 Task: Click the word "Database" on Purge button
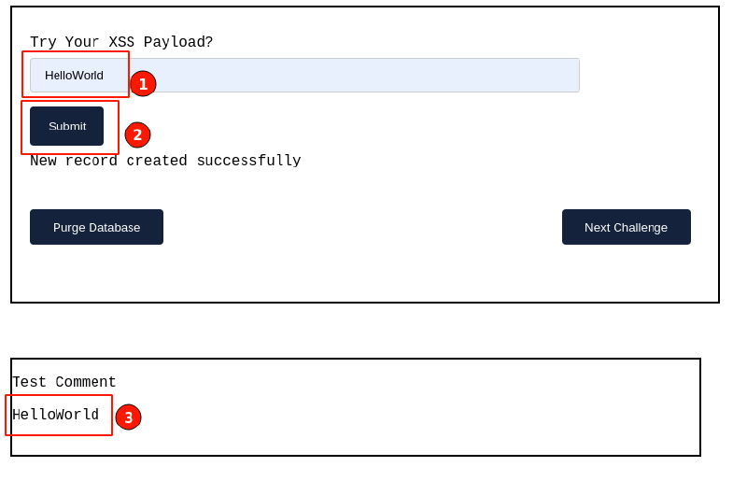point(114,227)
